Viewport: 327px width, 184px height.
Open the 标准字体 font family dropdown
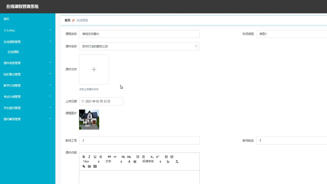point(152,162)
